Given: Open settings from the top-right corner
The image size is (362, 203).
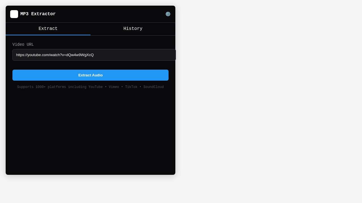Looking at the screenshot, I should [168, 14].
